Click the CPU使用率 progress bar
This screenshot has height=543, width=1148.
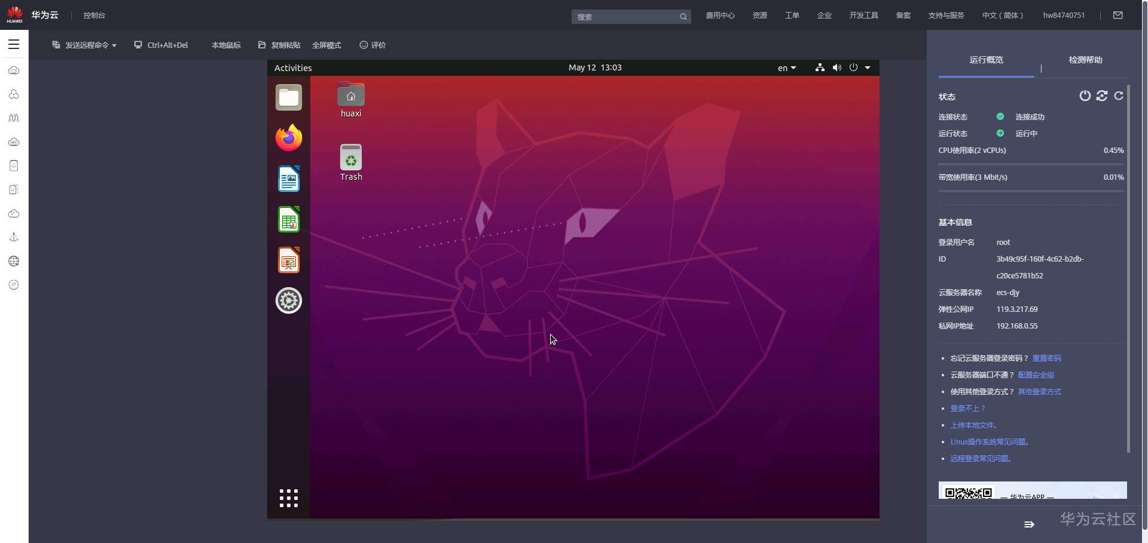click(1031, 164)
